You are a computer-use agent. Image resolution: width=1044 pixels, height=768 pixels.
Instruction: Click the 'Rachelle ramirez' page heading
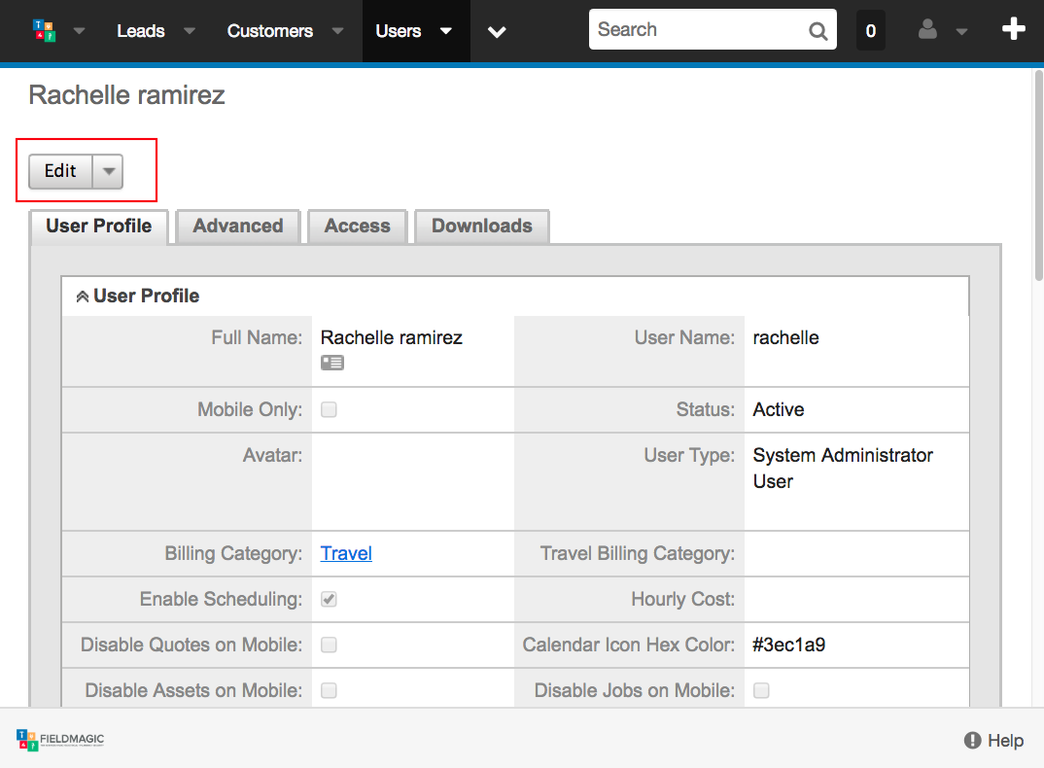click(x=126, y=95)
